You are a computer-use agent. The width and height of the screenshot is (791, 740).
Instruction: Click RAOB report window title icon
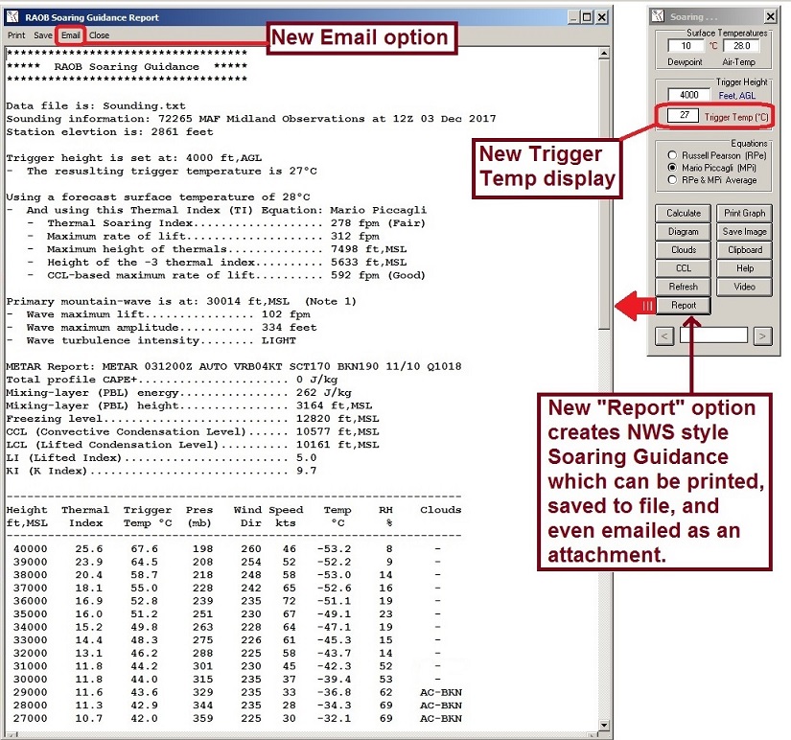(12, 17)
